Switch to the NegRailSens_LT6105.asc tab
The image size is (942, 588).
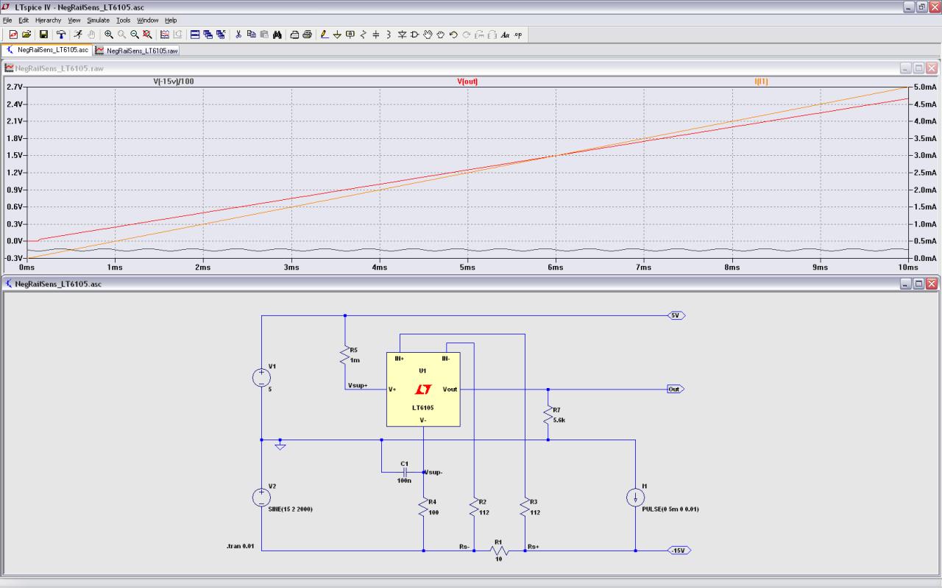pyautogui.click(x=47, y=50)
